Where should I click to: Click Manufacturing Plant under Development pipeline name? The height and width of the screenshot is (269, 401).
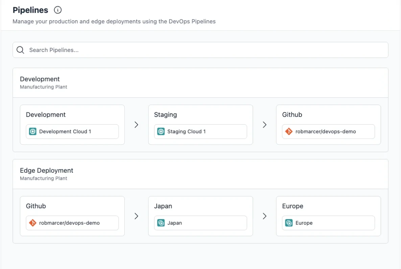(44, 87)
